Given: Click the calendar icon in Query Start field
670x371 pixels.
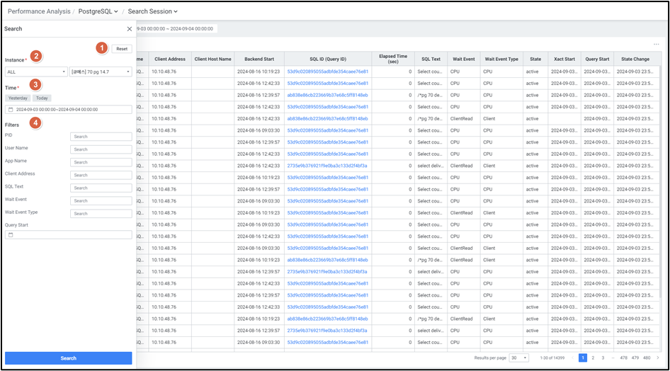Looking at the screenshot, I should click(11, 234).
